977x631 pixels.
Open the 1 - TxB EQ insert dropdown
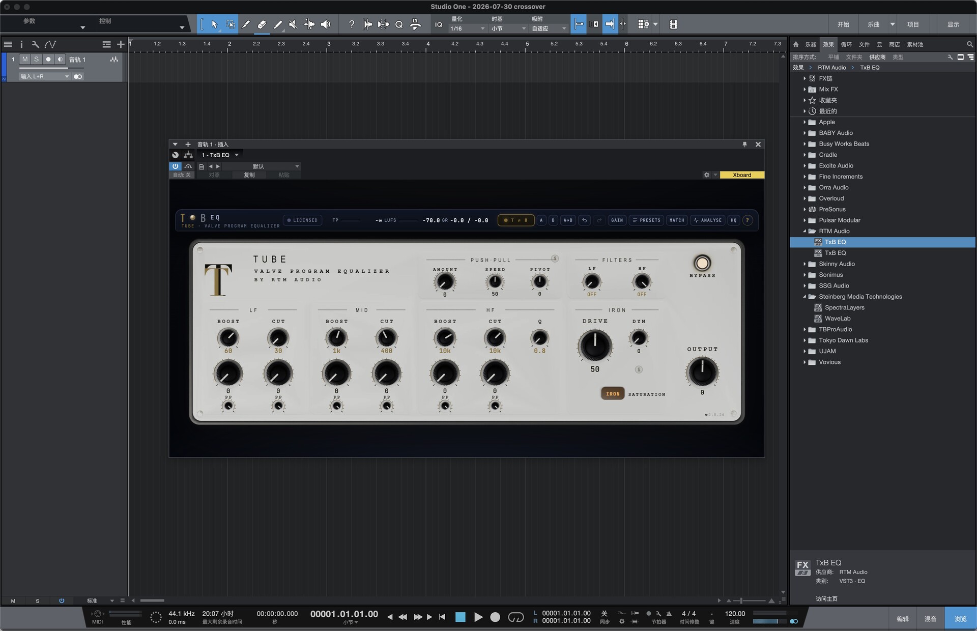click(x=220, y=155)
